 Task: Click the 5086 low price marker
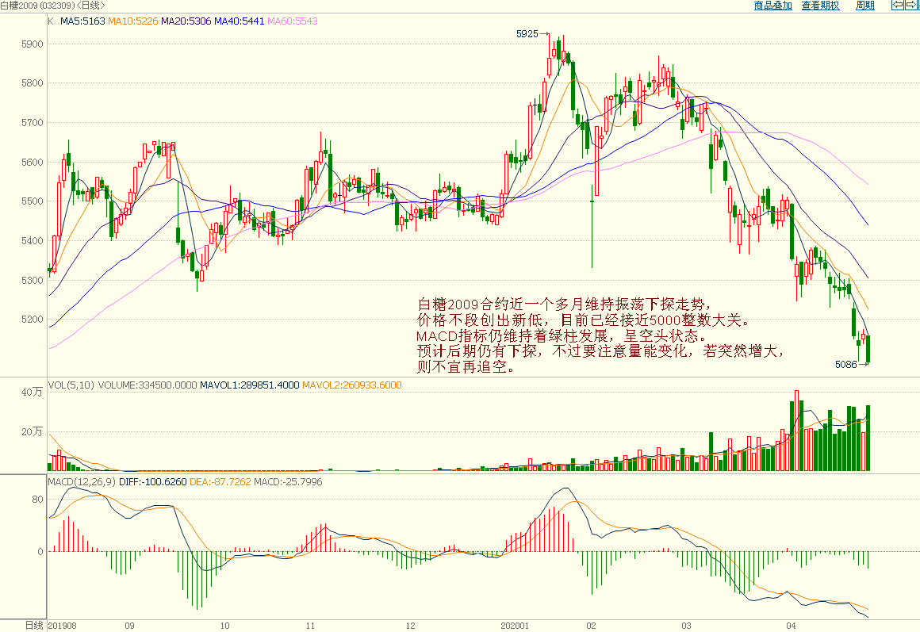tap(846, 365)
